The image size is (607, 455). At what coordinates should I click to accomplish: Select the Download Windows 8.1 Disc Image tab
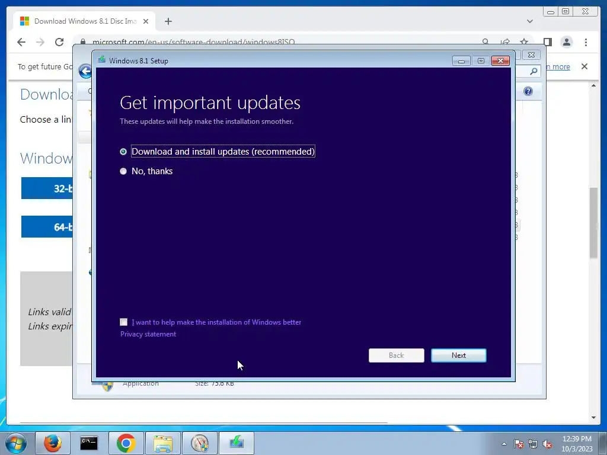[x=84, y=21]
